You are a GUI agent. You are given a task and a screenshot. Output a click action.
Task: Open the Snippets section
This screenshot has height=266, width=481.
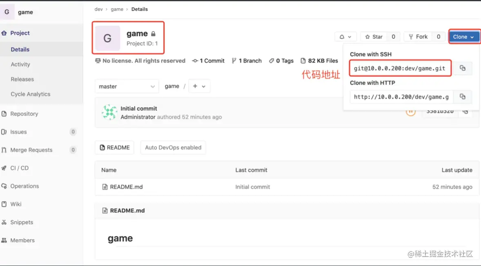coord(22,222)
